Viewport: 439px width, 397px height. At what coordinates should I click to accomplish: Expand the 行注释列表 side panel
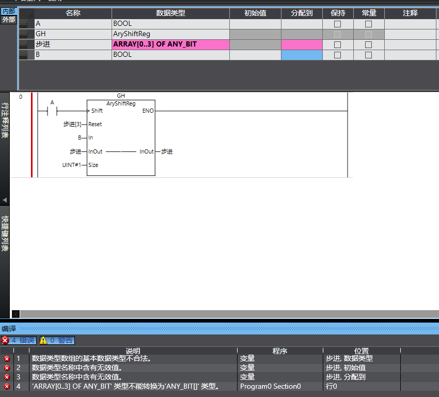coord(5,120)
